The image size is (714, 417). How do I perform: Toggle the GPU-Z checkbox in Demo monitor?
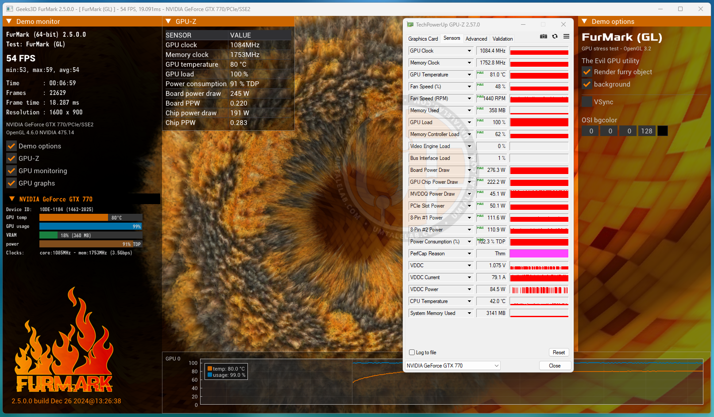click(x=12, y=159)
